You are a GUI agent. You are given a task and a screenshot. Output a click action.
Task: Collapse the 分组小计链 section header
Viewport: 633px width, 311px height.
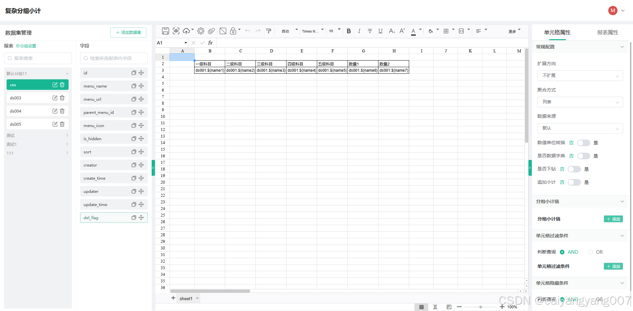point(580,201)
